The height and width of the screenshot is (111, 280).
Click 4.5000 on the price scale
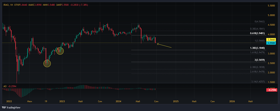click(271, 25)
